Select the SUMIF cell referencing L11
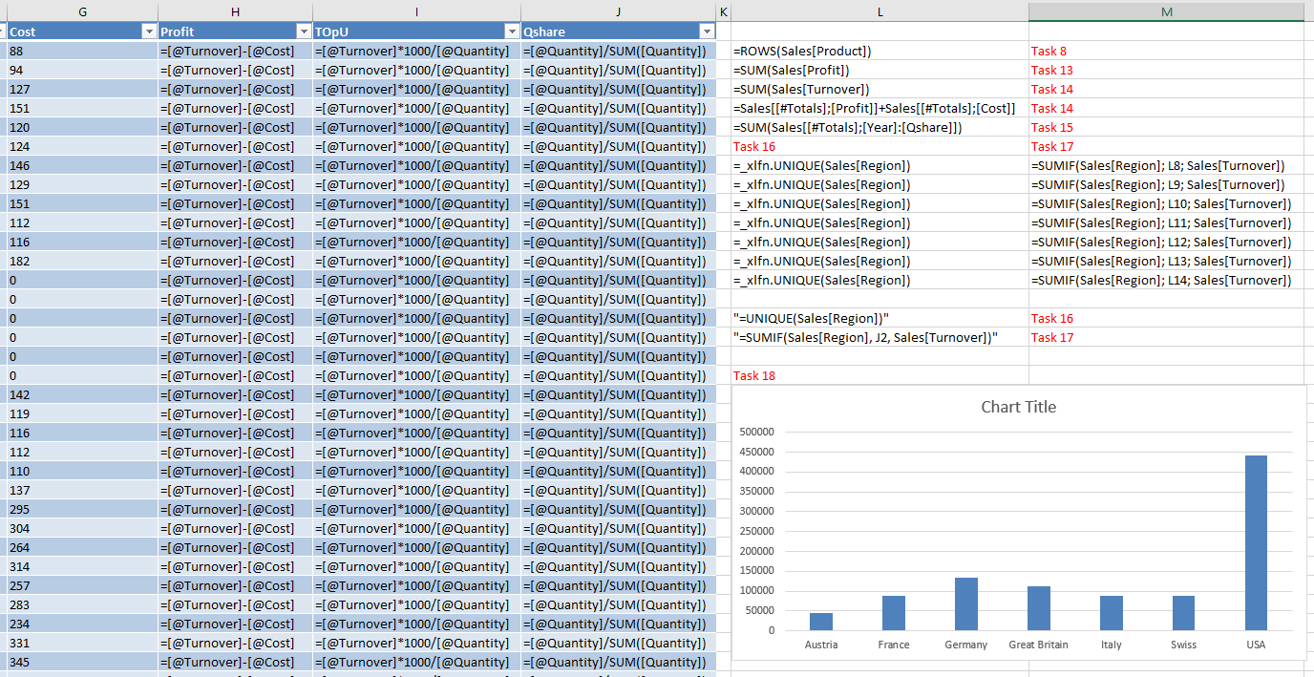The image size is (1314, 677). pos(1166,222)
